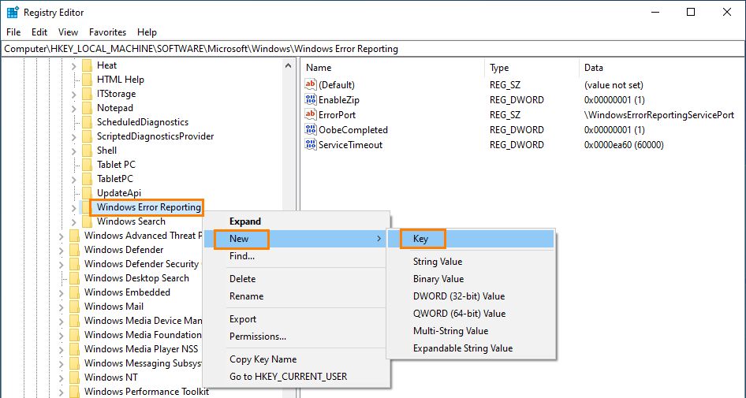Choose QWORD (64-bit) Value in submenu
This screenshot has height=398, width=746.
471,314
